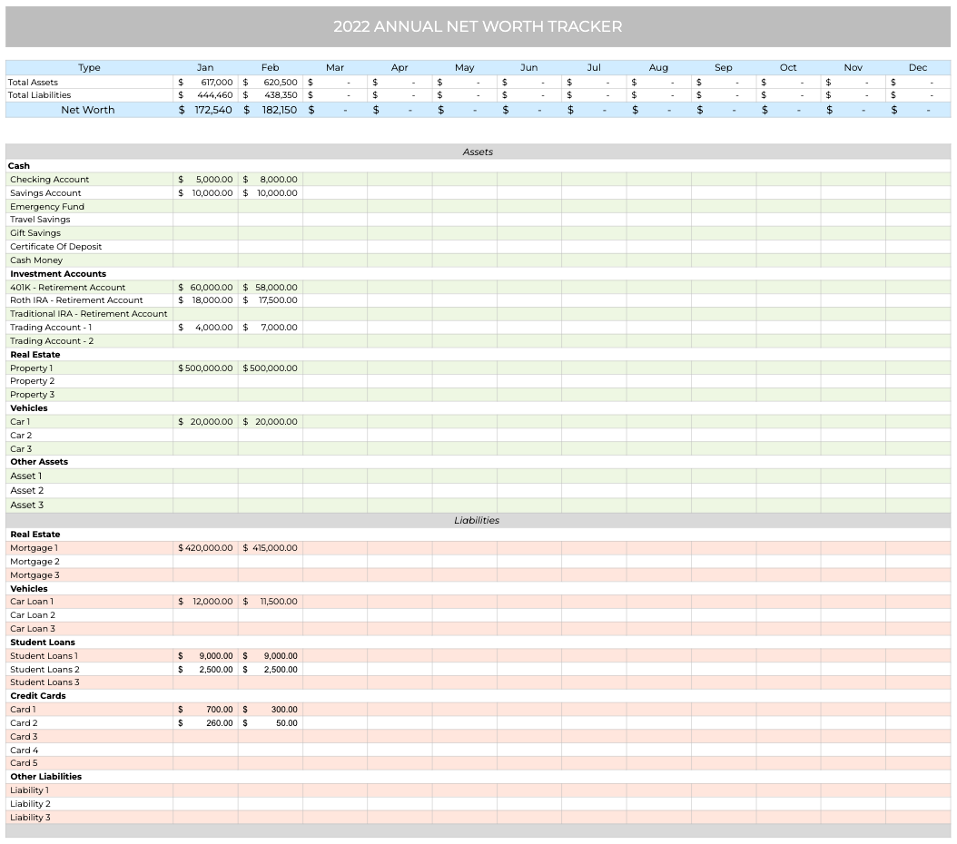Select the Trading Account - 1 label
The width and height of the screenshot is (957, 844).
(x=51, y=328)
